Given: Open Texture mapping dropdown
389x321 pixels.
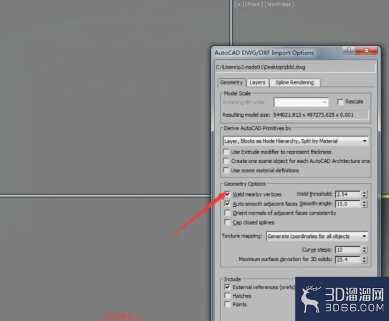Looking at the screenshot, I should coord(317,236).
